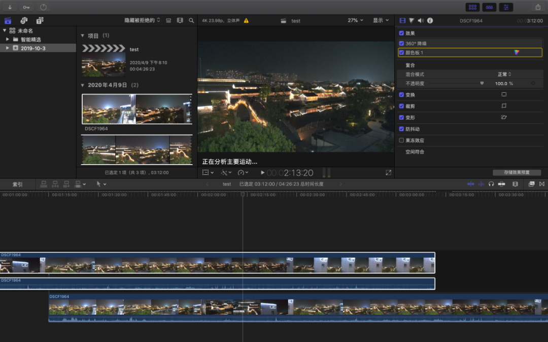Enter viewer fullscreen playback icon

[x=388, y=172]
